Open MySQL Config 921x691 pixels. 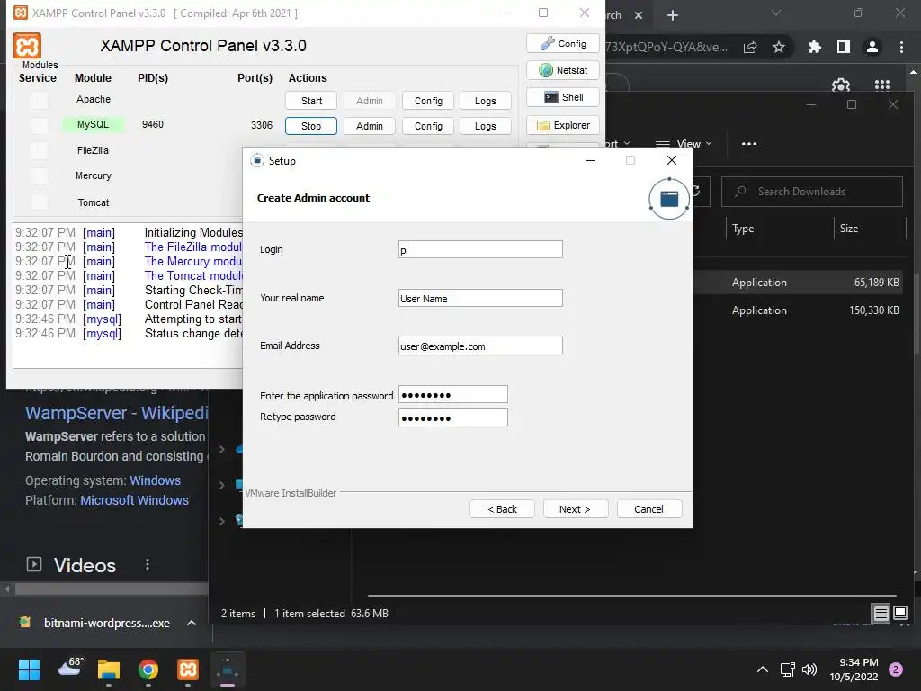(x=428, y=126)
